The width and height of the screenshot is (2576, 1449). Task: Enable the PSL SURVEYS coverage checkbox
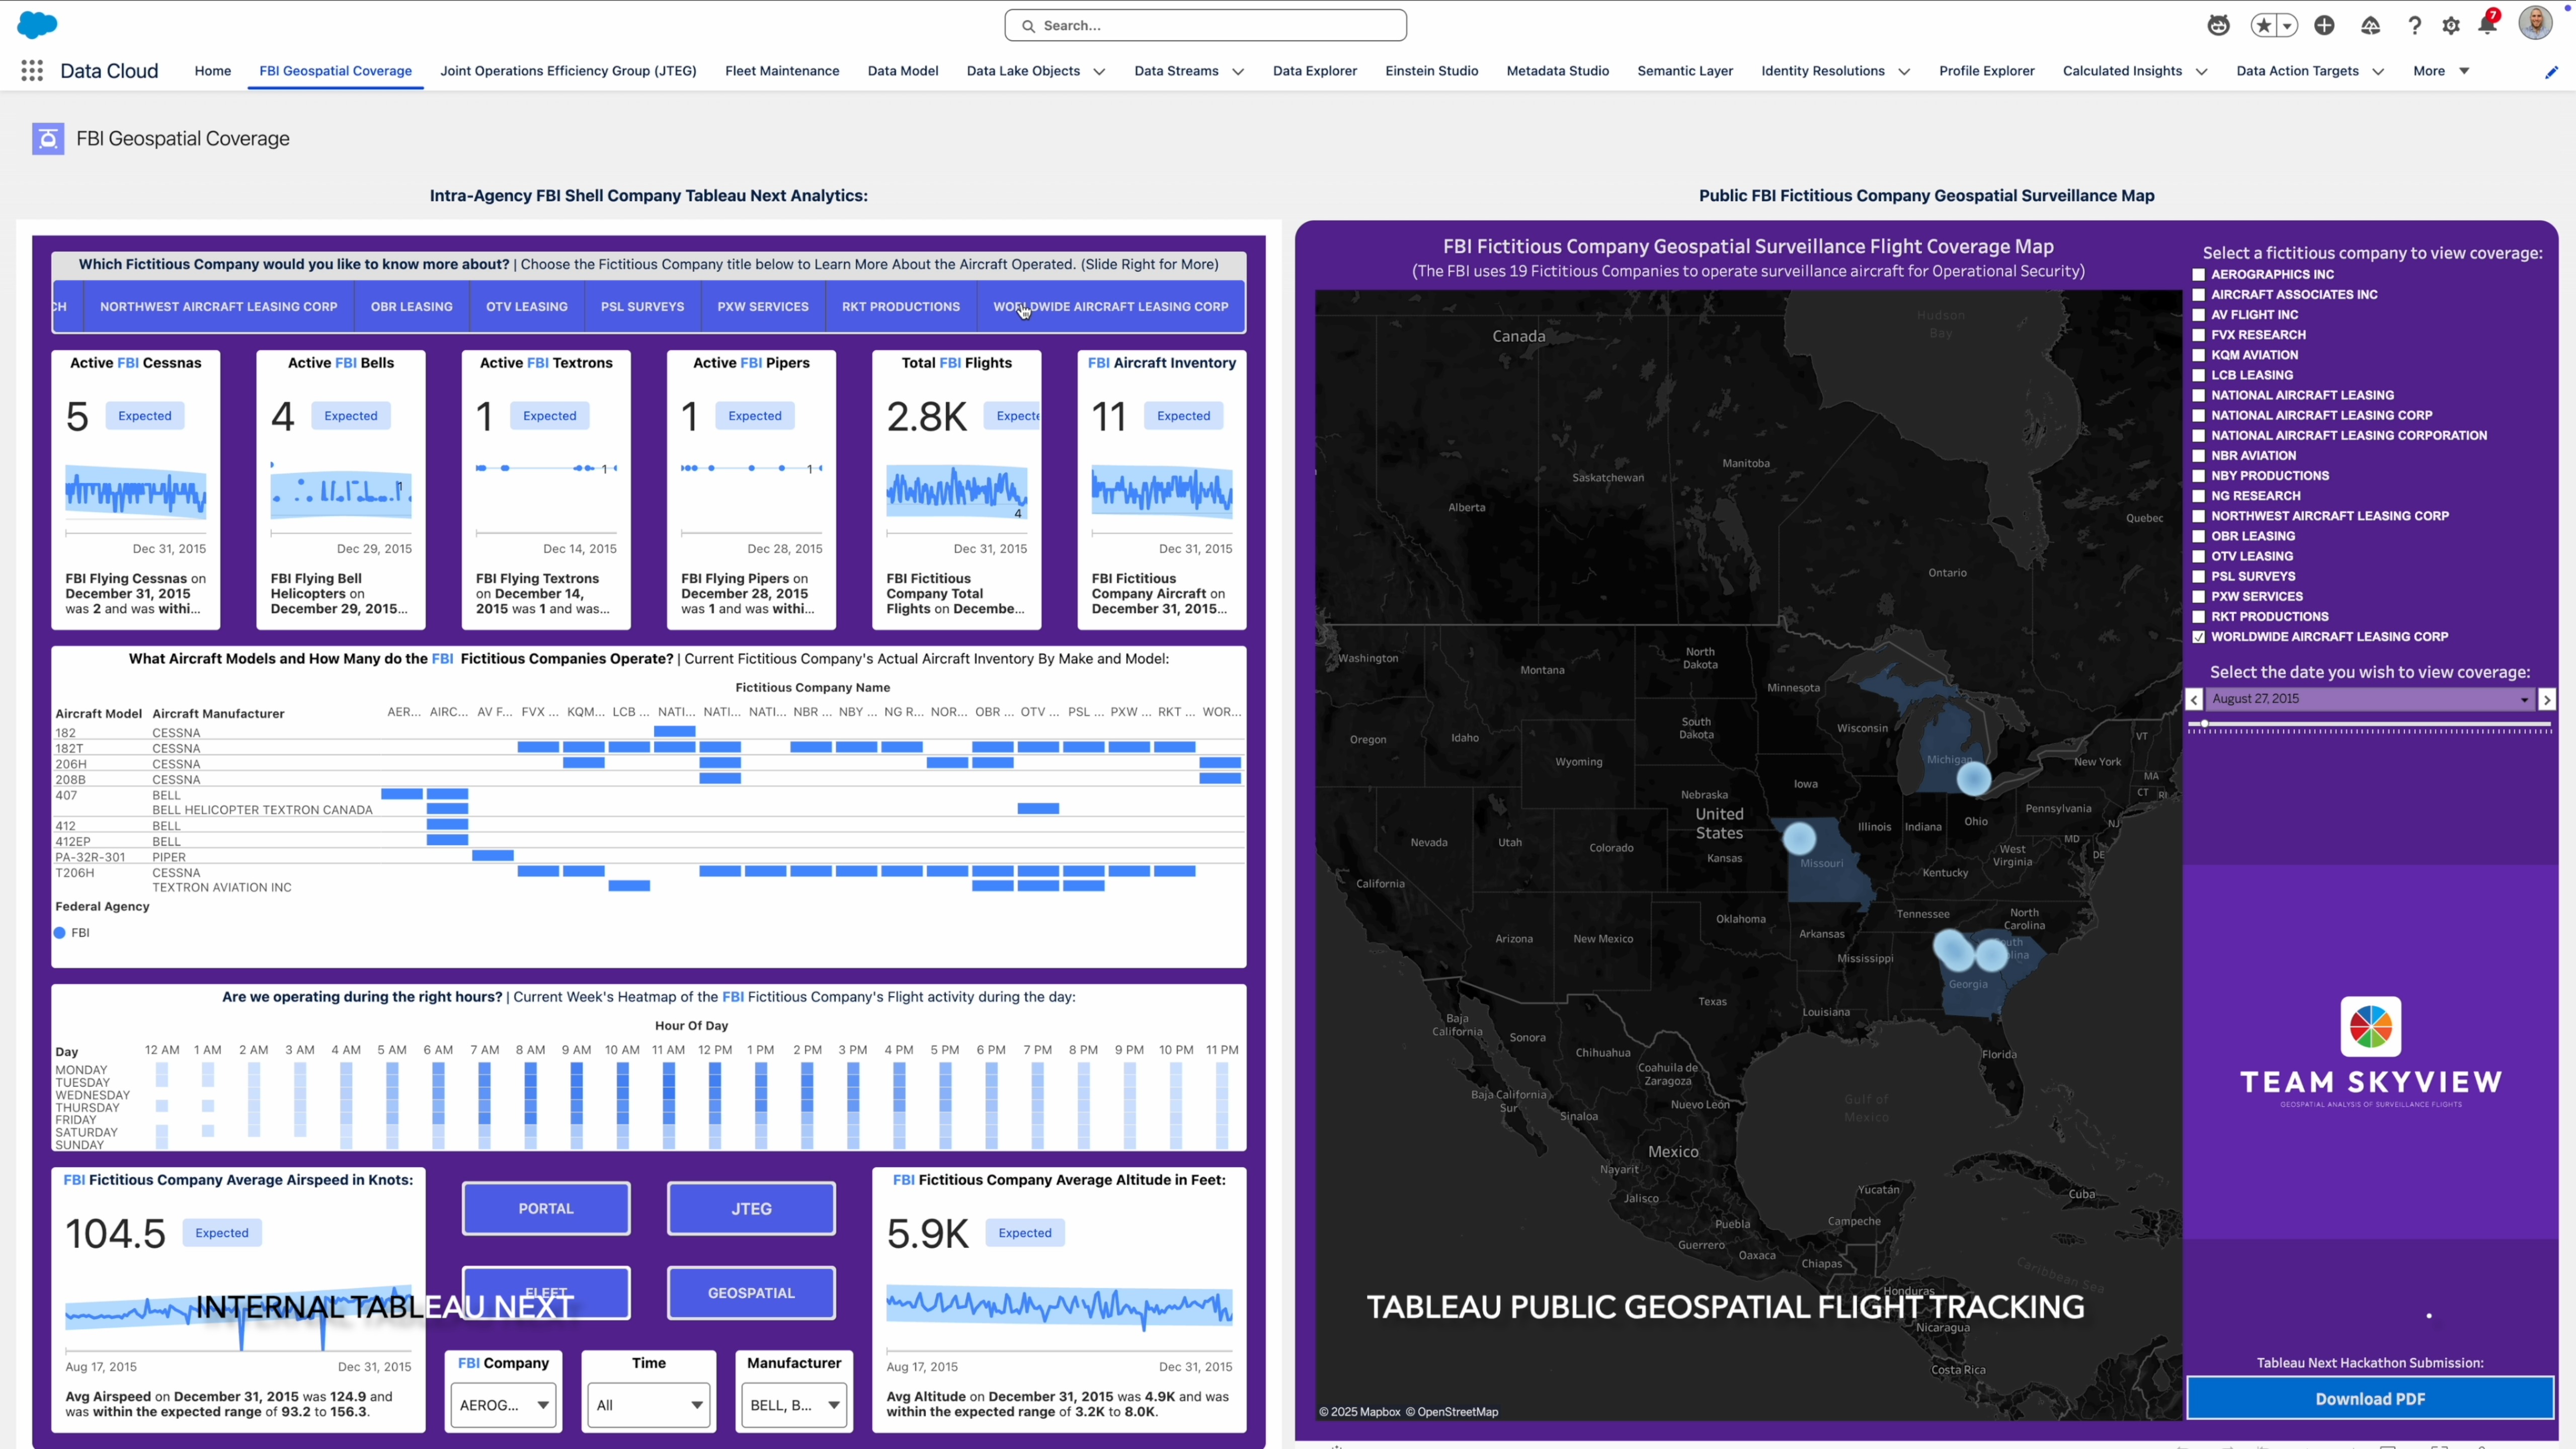tap(2198, 577)
